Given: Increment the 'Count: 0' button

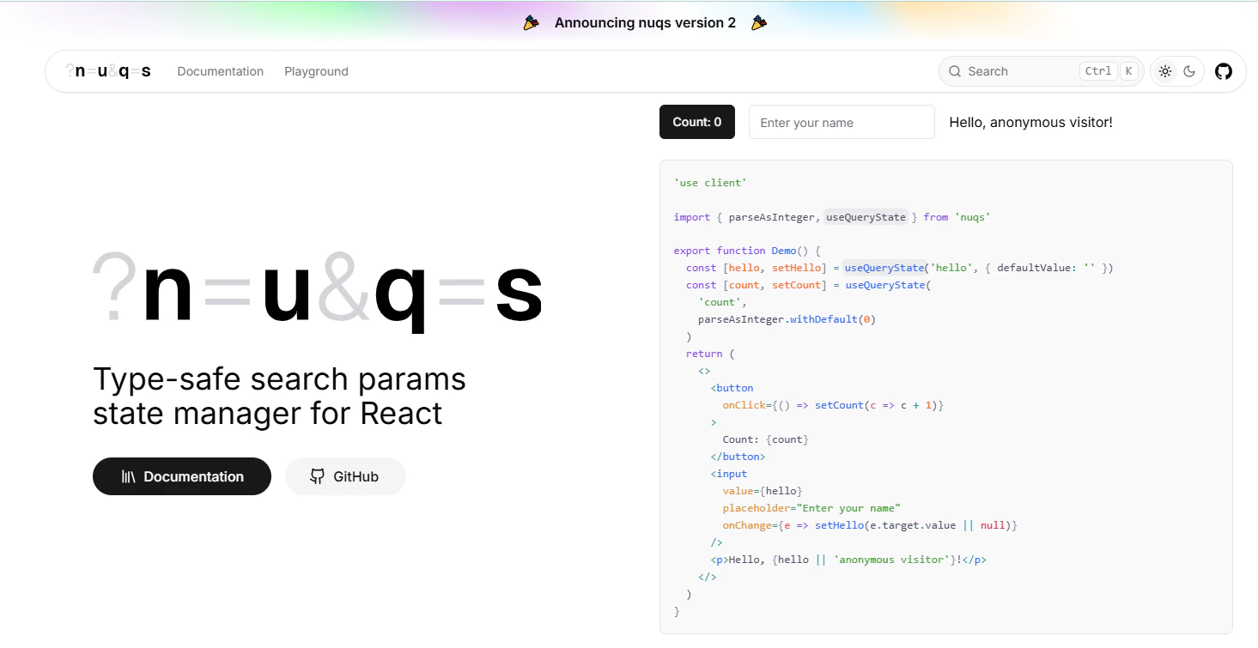Looking at the screenshot, I should click(697, 122).
